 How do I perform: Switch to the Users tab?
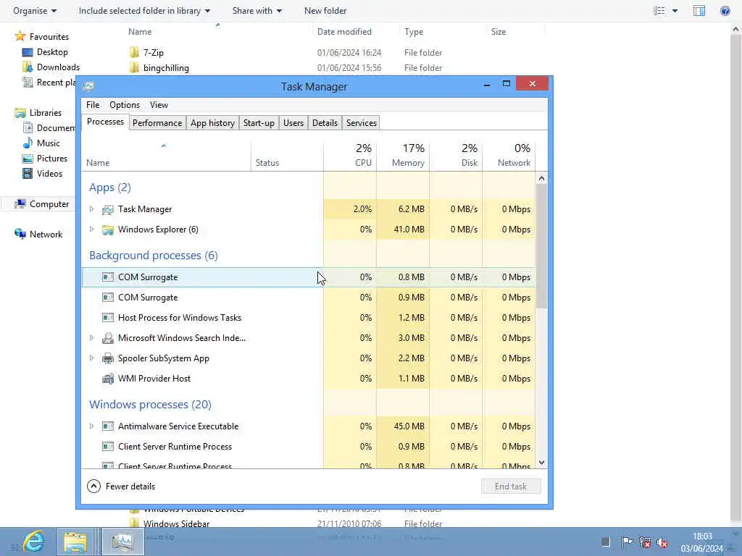[x=293, y=123]
